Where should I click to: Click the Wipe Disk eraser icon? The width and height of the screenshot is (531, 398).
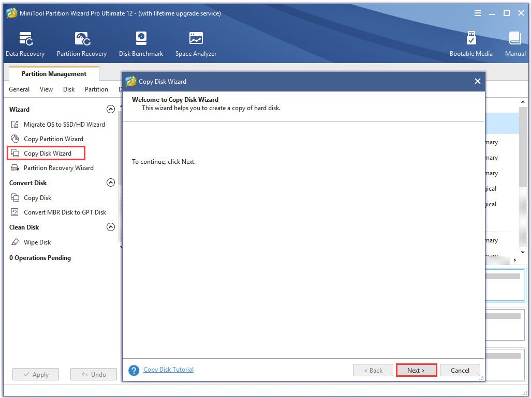point(15,242)
